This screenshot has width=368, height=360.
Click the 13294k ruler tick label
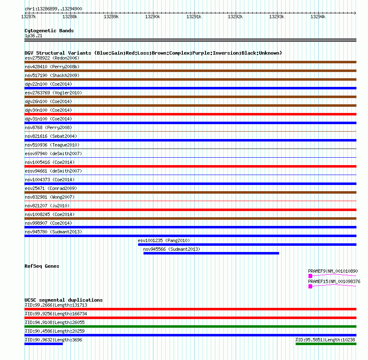coord(318,17)
